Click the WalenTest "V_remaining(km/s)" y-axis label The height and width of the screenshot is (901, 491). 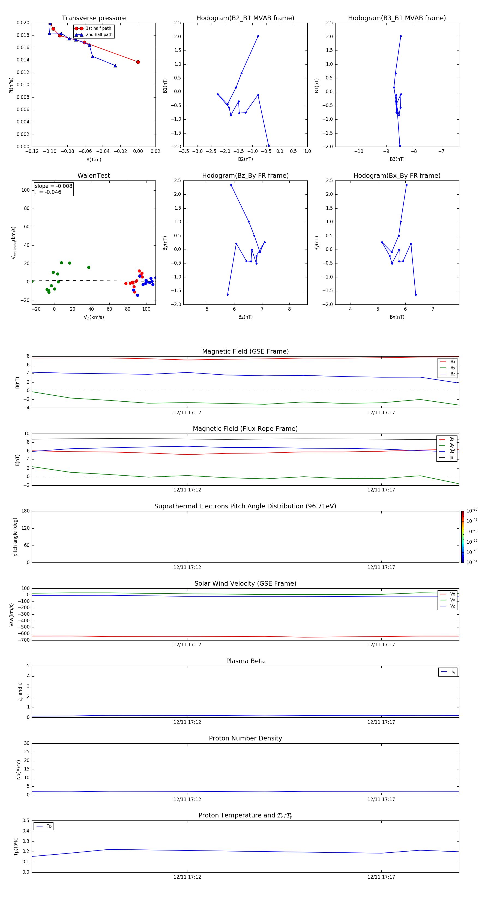tap(14, 243)
